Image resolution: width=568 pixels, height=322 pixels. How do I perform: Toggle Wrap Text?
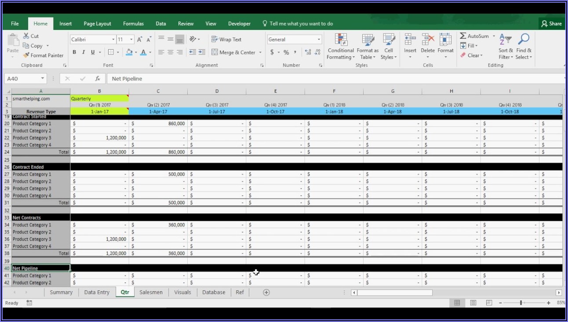click(x=215, y=40)
